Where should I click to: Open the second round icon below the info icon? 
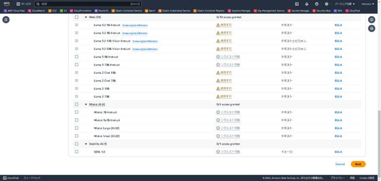click(x=371, y=28)
